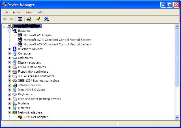Expand the Infrared devices category
The height and width of the screenshot is (128, 181).
pos(9,85)
